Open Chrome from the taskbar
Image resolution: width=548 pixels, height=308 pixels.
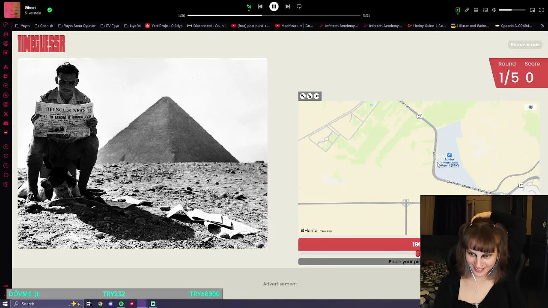(x=100, y=304)
